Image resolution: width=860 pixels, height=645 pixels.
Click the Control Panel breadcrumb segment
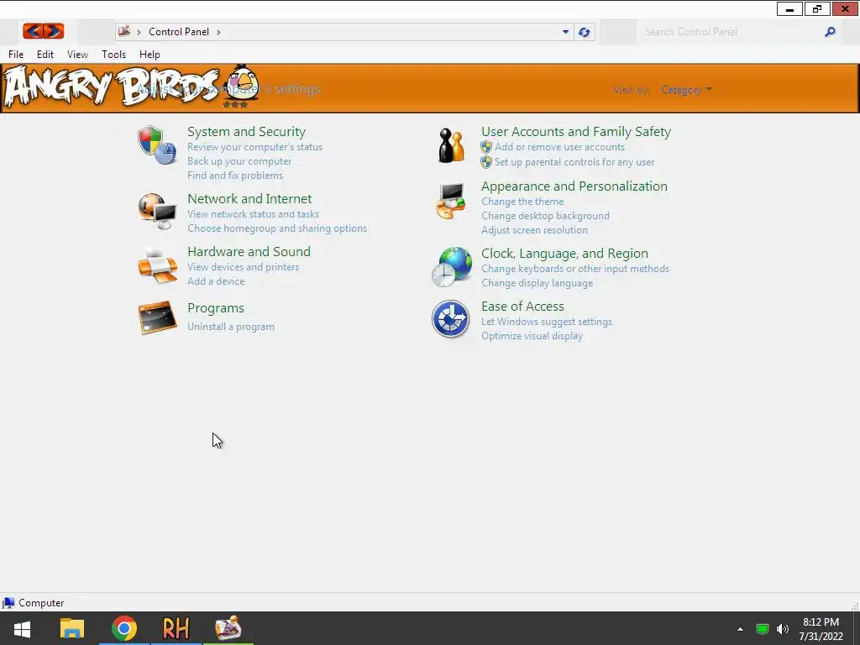(179, 32)
